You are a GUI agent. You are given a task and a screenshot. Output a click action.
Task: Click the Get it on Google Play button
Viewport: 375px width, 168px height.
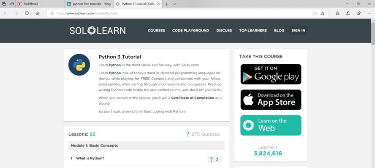click(271, 74)
